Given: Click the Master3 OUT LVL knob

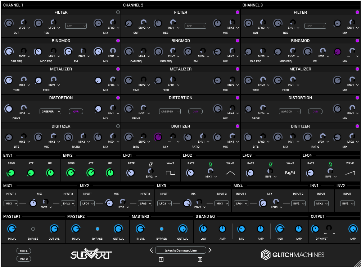Looking at the screenshot, I should (183, 229).
